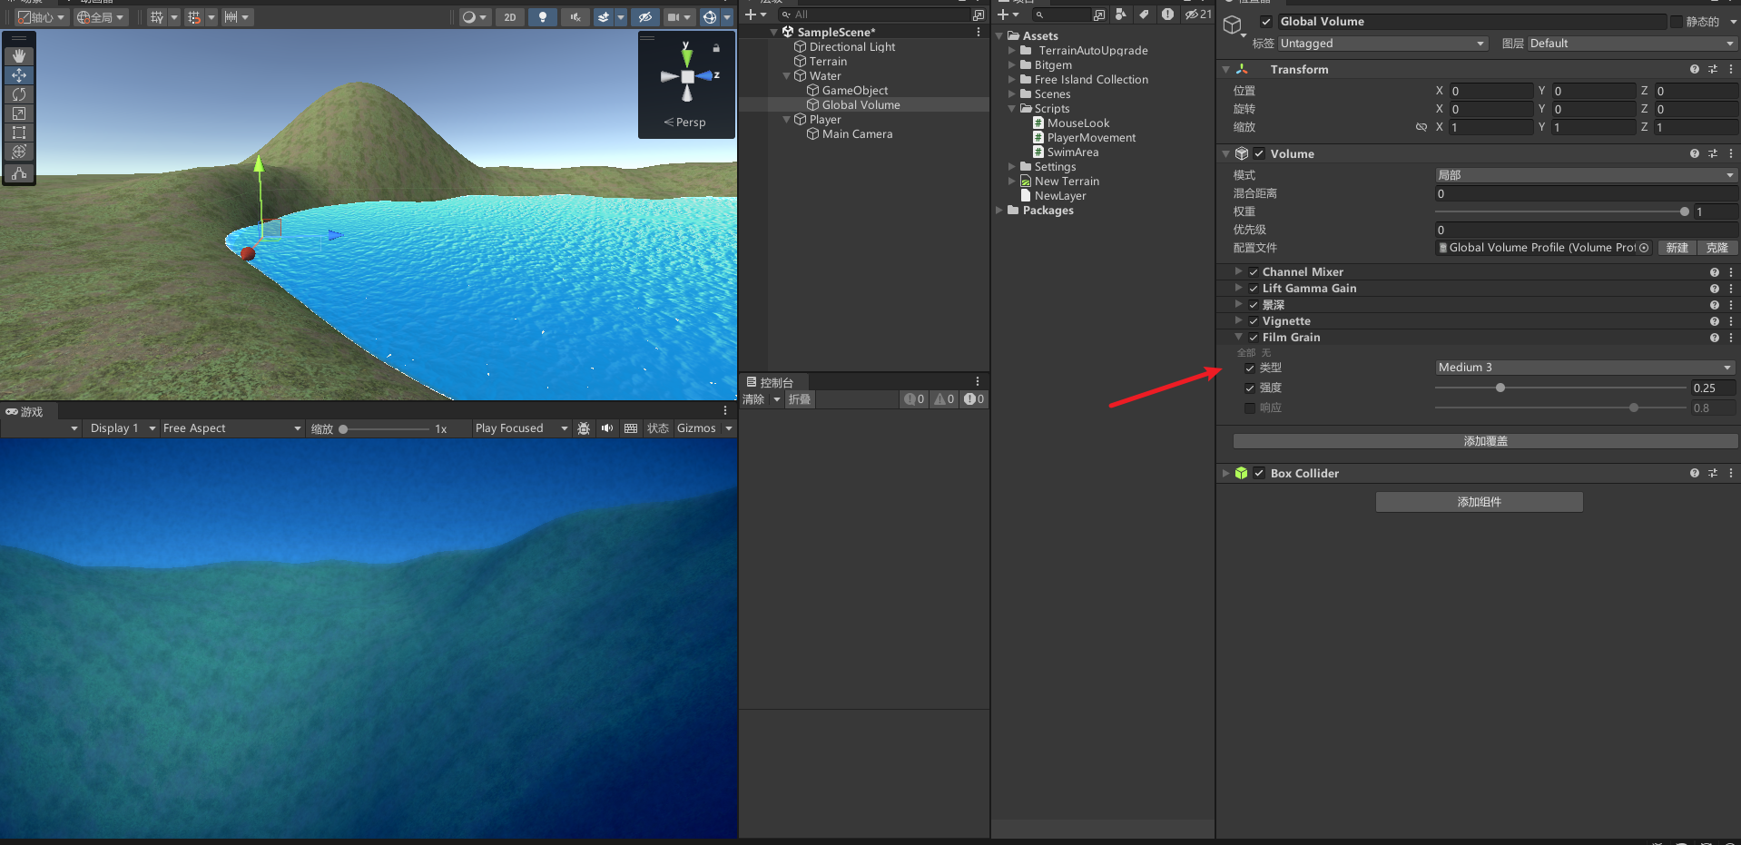Screen dimensions: 1741x845
Task: Open the Film Grain type dropdown
Action: (1584, 368)
